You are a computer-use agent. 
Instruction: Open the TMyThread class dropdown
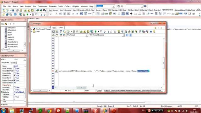point(87,35)
